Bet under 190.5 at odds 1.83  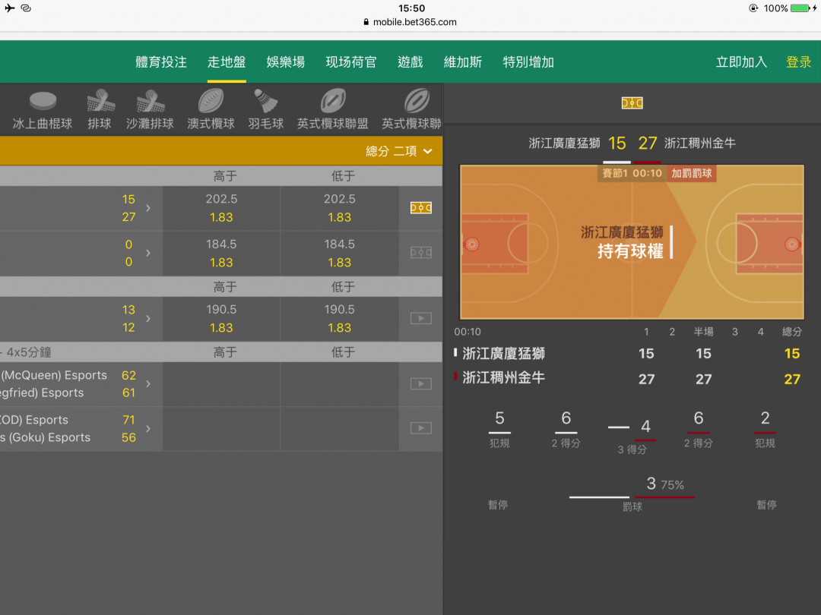(340, 318)
